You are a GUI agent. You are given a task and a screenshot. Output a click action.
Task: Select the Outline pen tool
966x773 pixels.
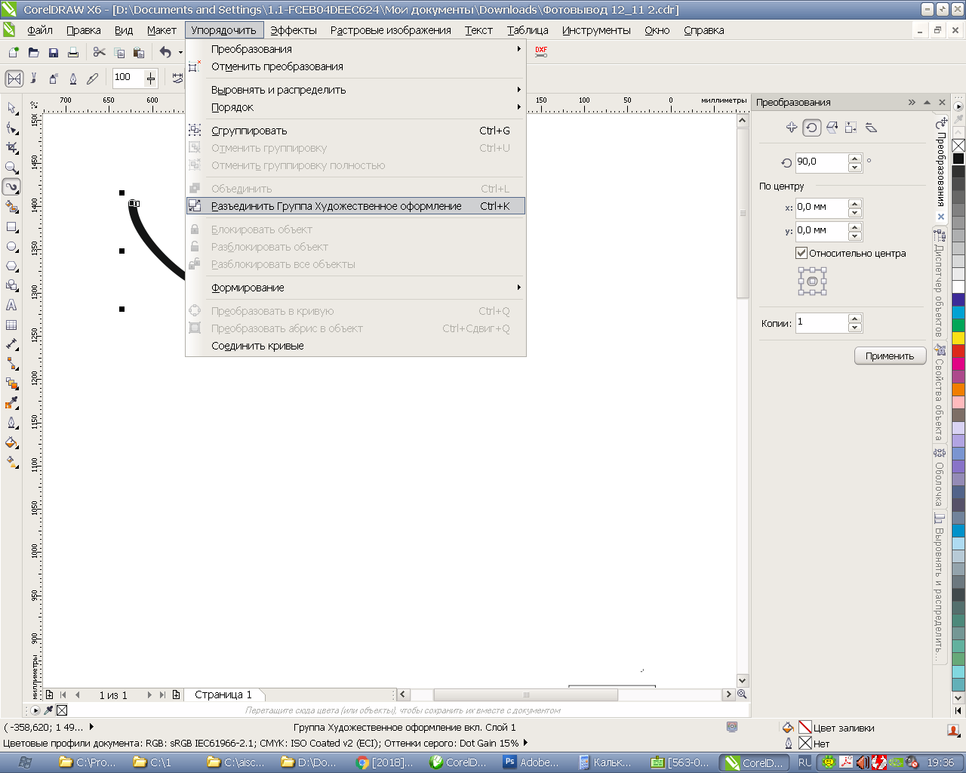click(11, 423)
